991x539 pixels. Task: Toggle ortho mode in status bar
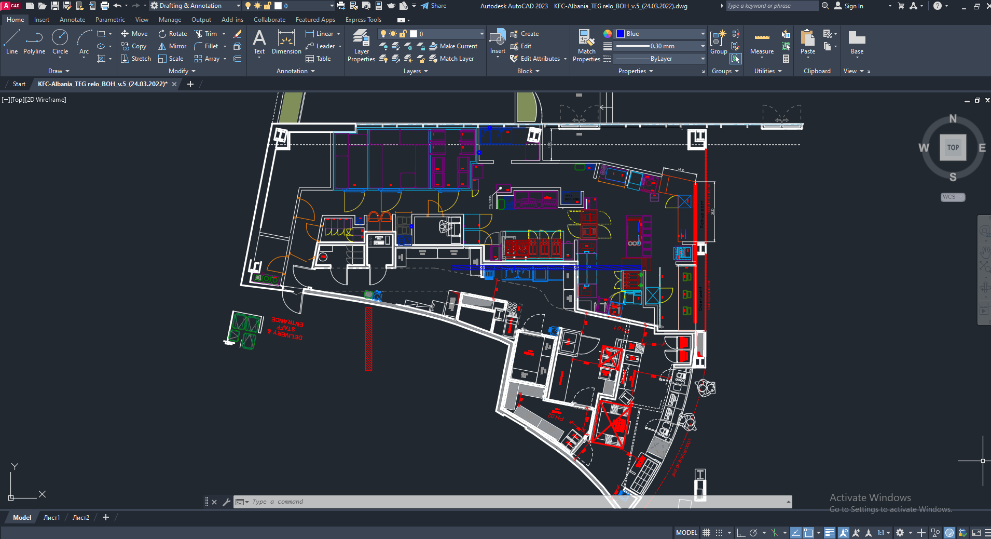pos(741,533)
